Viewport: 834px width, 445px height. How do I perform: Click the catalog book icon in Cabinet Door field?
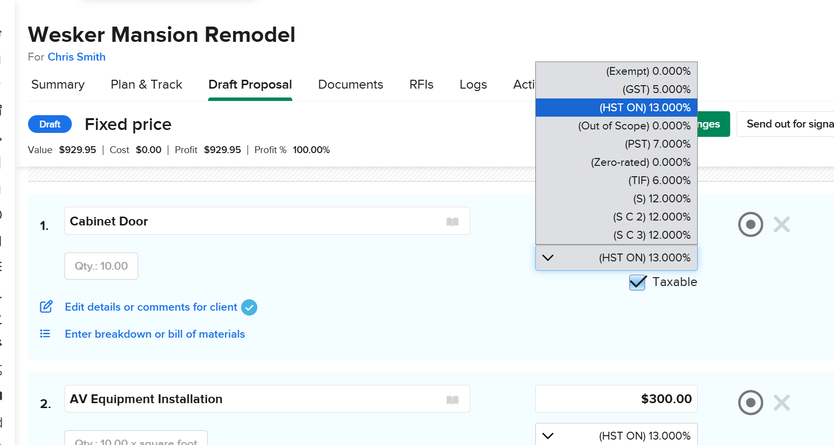(452, 222)
